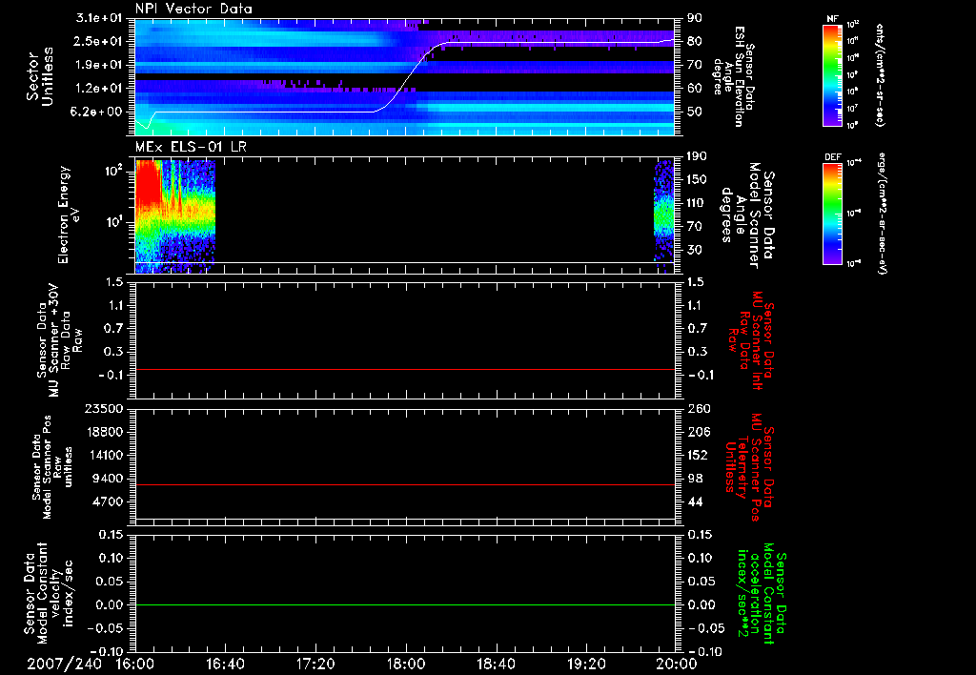Image resolution: width=976 pixels, height=675 pixels.
Task: Select the 20:00 time axis label
Action: point(676,664)
